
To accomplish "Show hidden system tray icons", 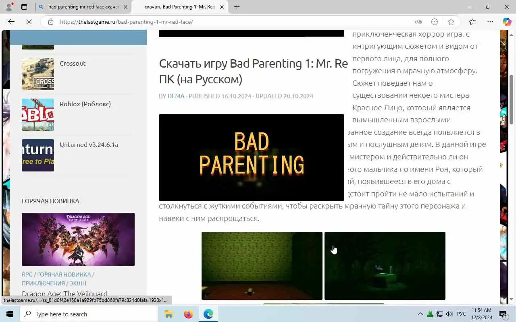I will pos(420,314).
